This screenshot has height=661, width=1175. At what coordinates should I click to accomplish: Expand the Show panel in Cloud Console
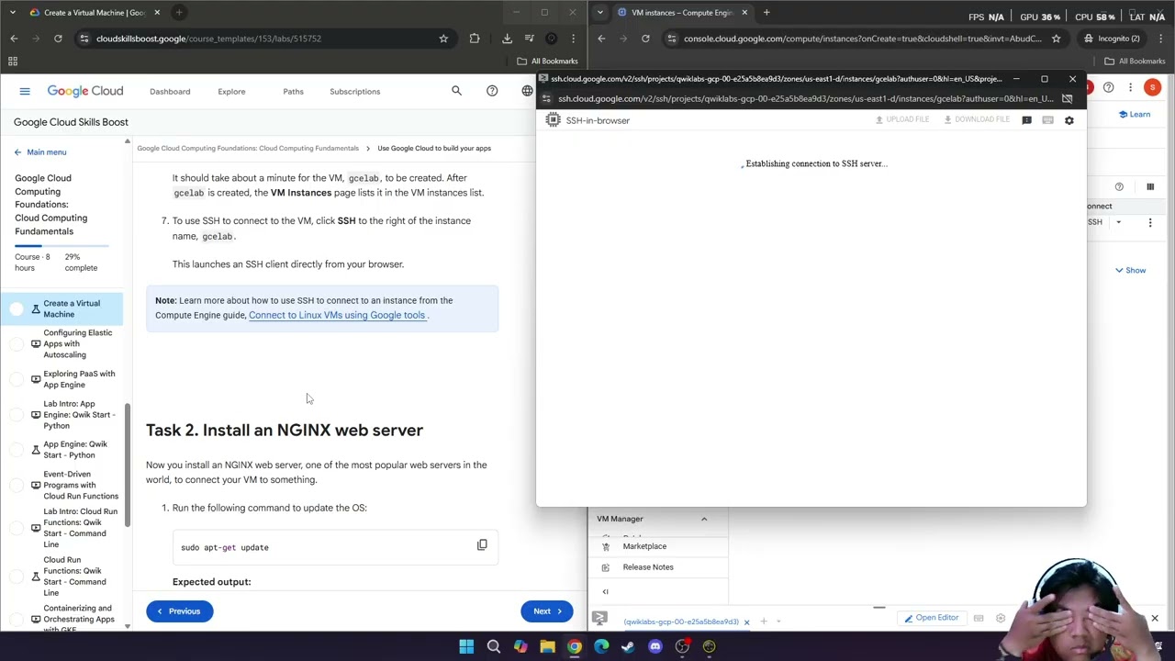coord(1130,270)
